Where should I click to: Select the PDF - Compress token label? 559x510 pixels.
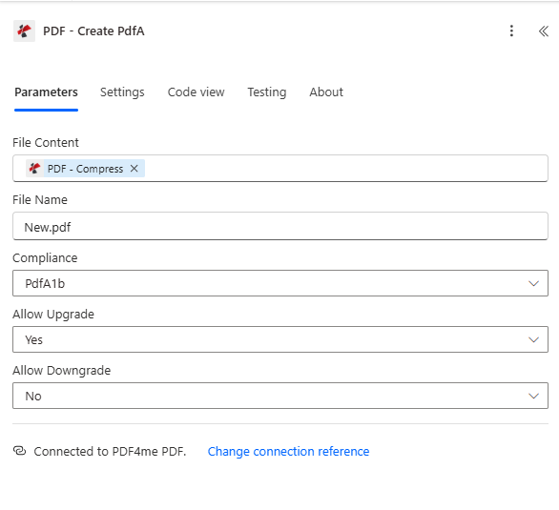[85, 169]
